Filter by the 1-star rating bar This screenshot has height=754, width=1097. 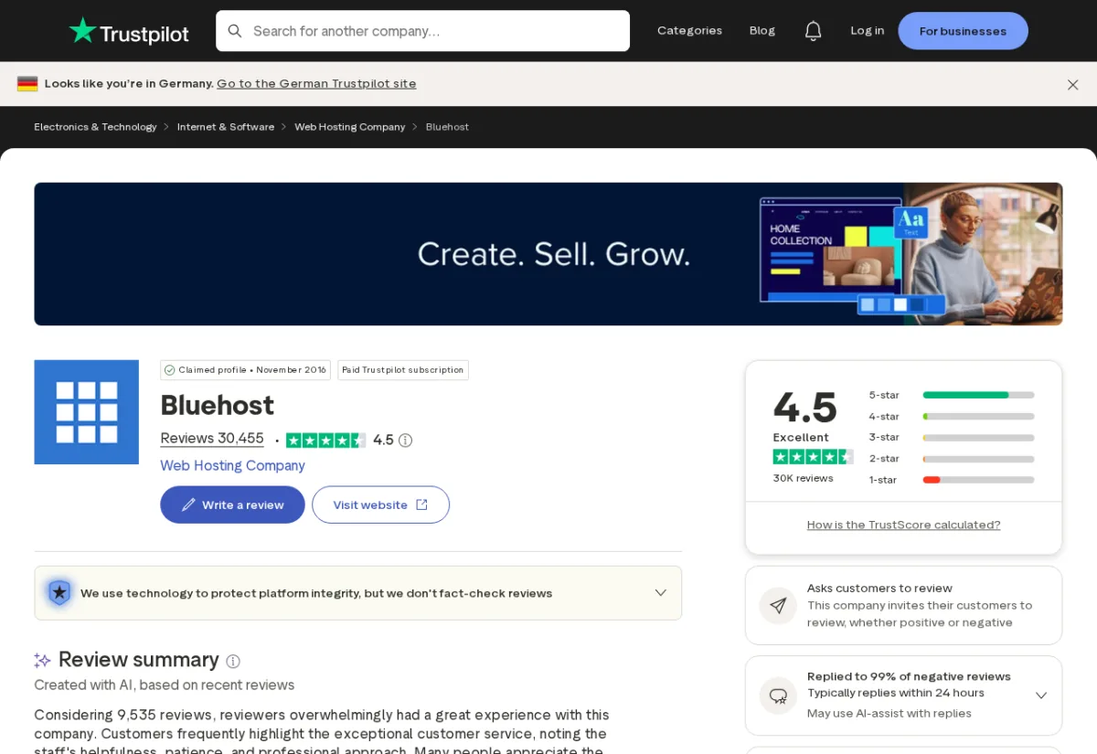coord(951,480)
